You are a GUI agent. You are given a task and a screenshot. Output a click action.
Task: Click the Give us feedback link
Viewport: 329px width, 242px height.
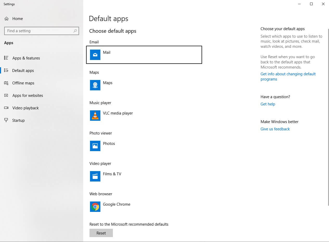tap(275, 129)
